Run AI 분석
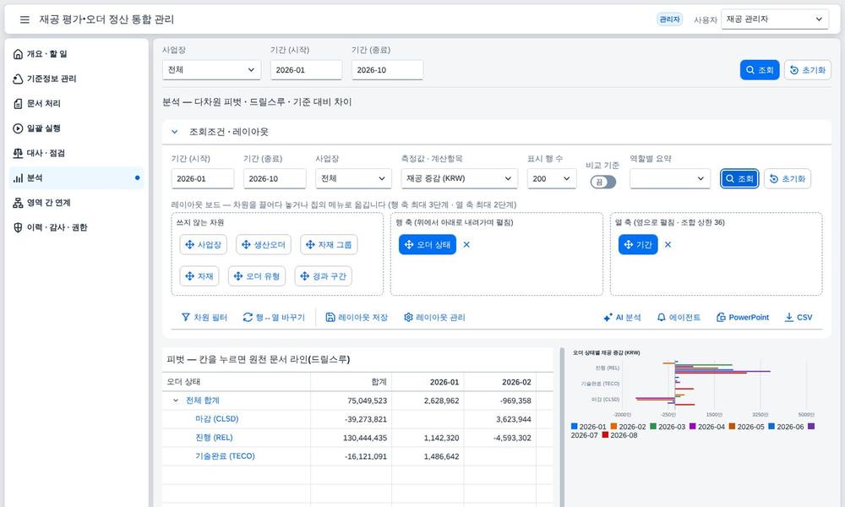845x507 pixels. coord(622,318)
